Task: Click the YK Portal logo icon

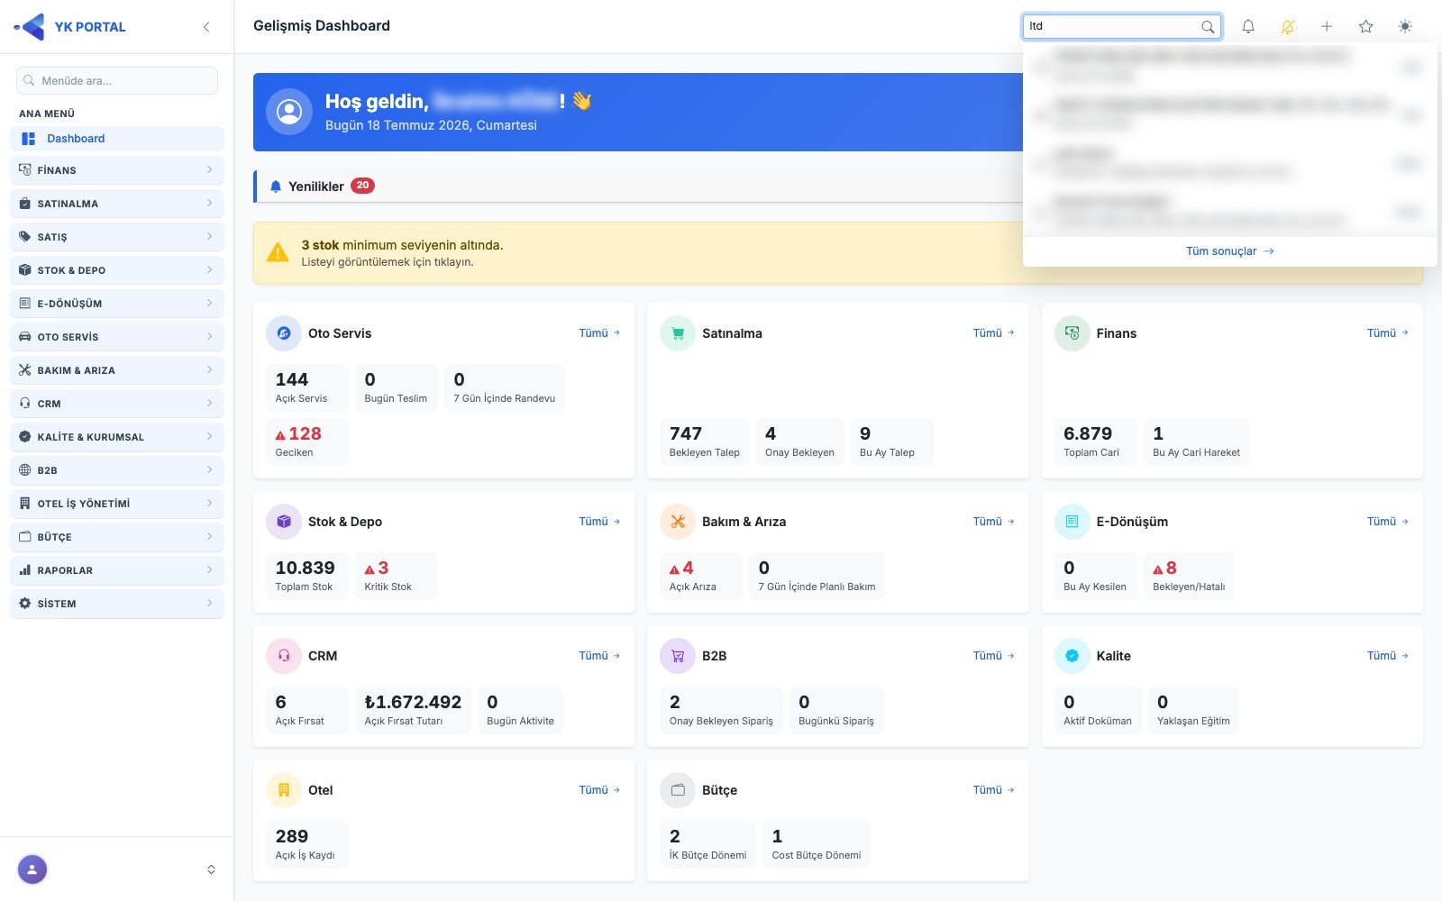Action: [x=30, y=27]
